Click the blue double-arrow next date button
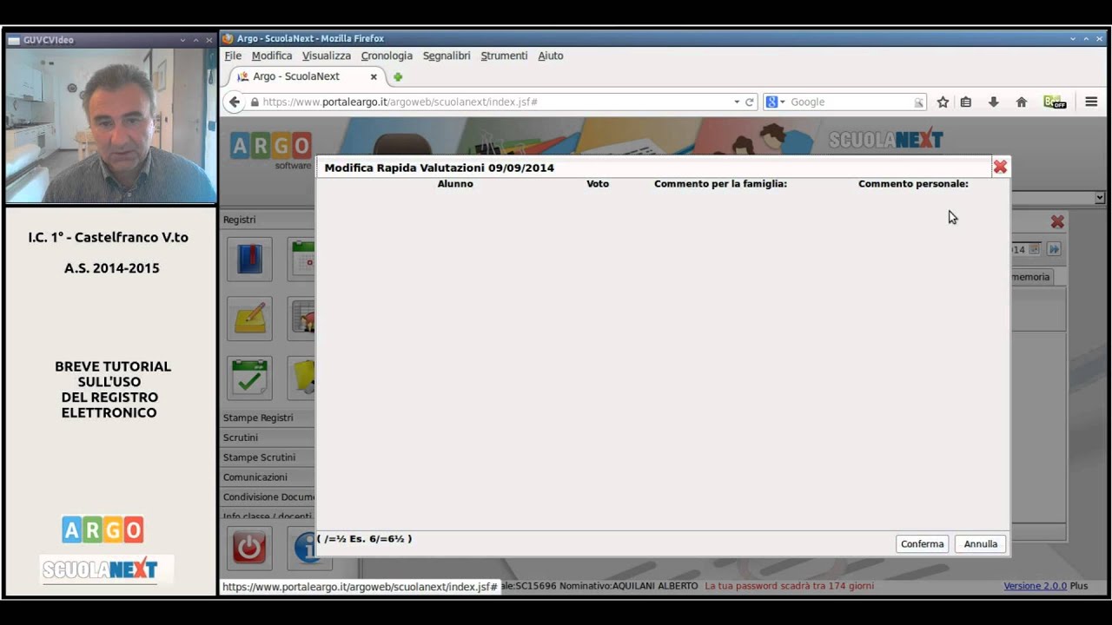1112x625 pixels. tap(1054, 249)
